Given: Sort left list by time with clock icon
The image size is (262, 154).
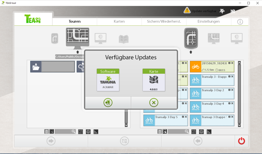Looking at the screenshot, I should [88, 132].
